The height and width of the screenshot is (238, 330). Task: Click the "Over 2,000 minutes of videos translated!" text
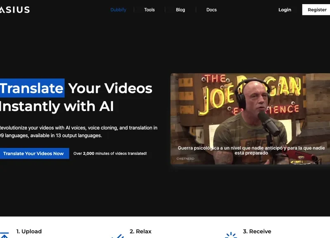pyautogui.click(x=110, y=153)
